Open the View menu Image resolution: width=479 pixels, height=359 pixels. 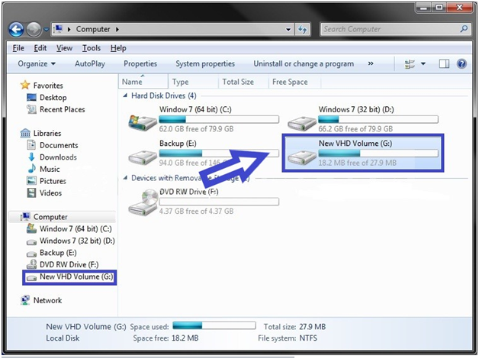tap(64, 48)
